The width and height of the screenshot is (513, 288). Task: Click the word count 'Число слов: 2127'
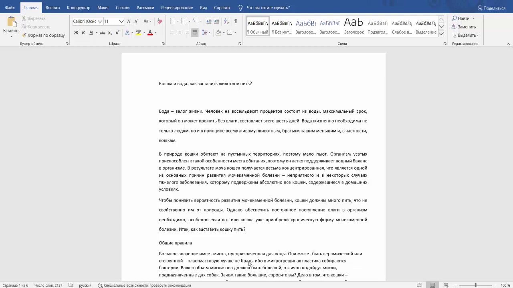[48, 285]
